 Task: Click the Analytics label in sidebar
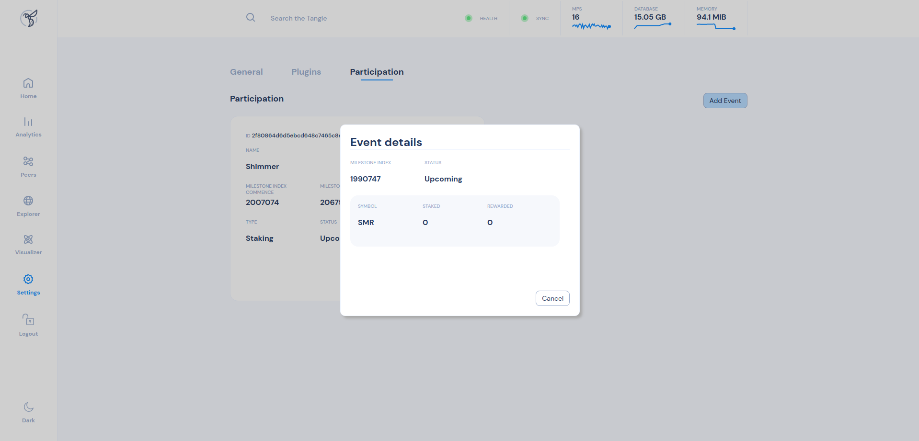coord(28,135)
